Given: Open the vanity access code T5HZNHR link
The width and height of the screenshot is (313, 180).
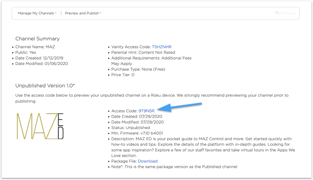Looking at the screenshot, I should [x=162, y=47].
